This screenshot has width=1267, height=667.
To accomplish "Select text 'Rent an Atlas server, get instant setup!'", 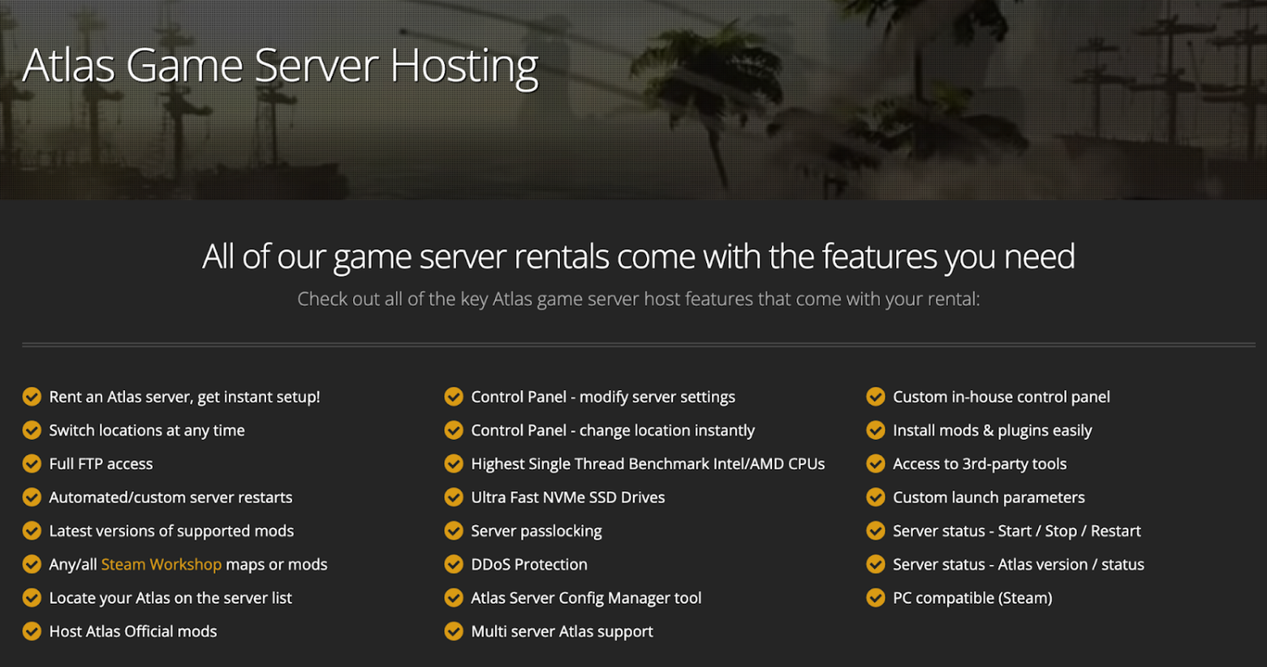I will click(185, 397).
